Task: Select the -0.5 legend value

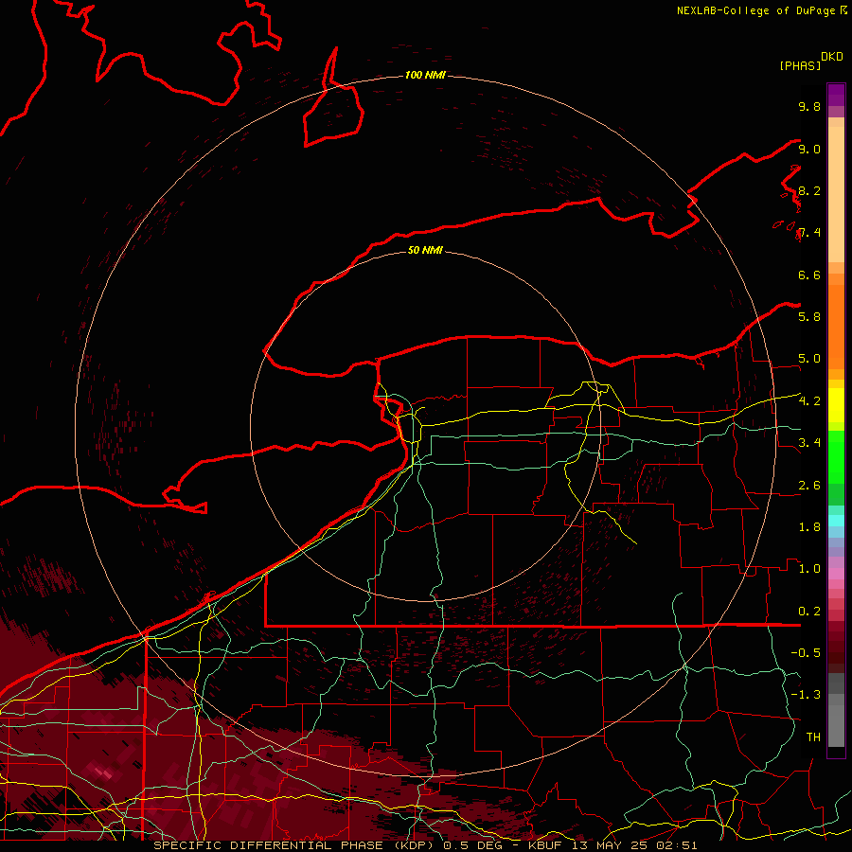Action: [806, 653]
